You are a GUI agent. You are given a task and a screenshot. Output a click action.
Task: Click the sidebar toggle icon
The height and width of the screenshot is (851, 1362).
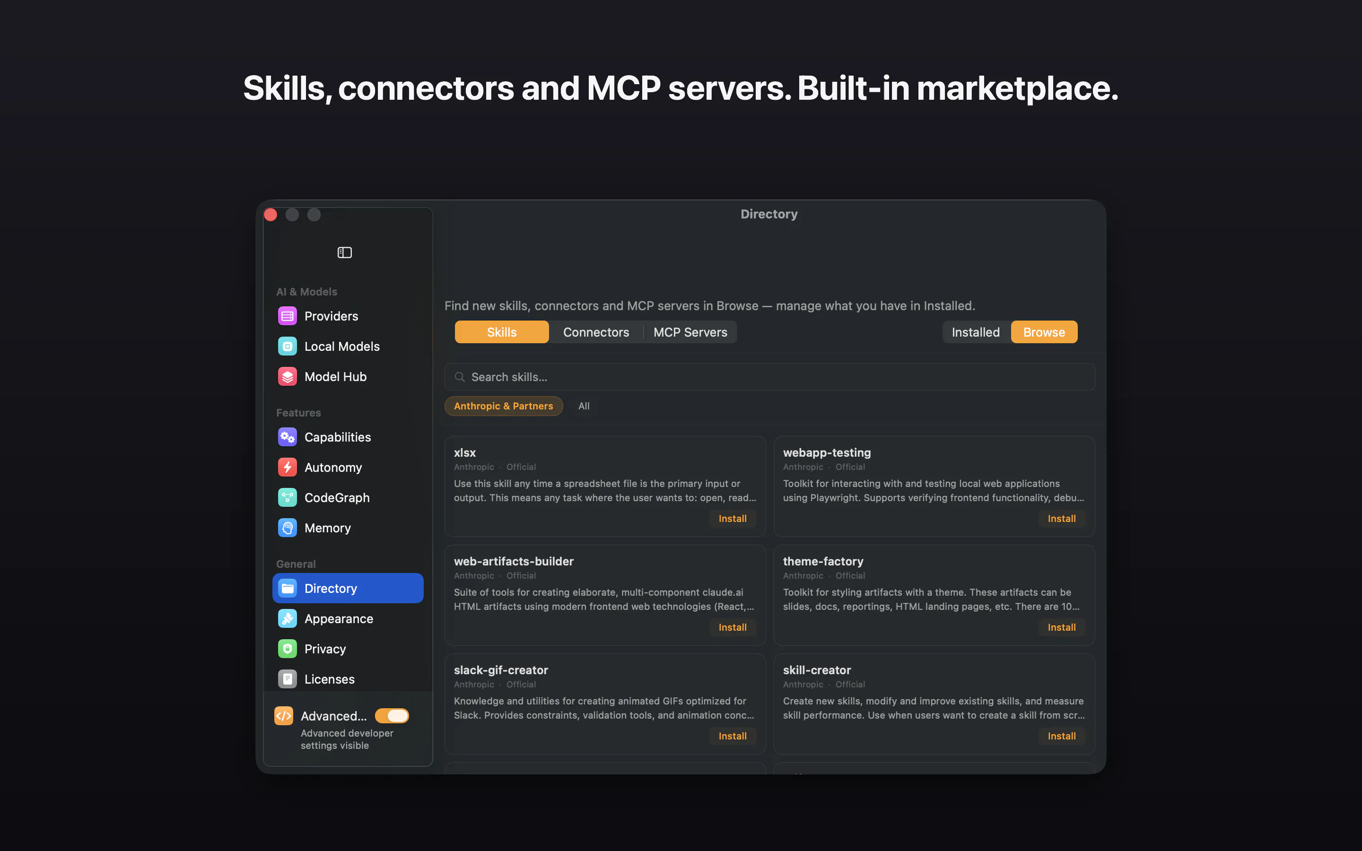(344, 253)
